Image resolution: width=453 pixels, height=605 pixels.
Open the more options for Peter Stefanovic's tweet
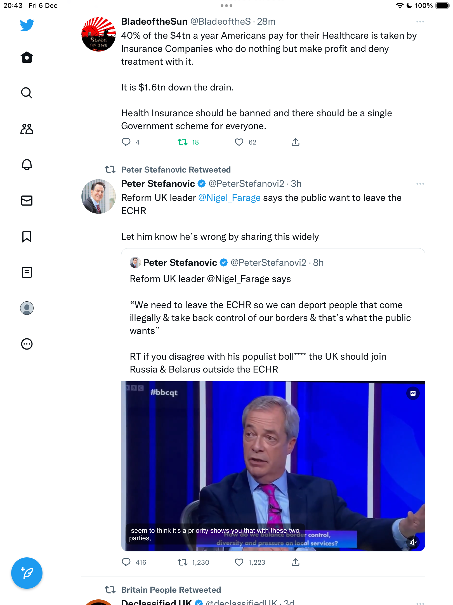(x=420, y=184)
